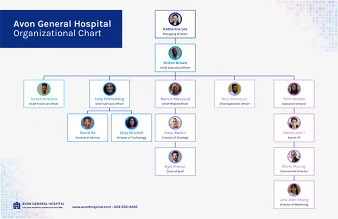338x219 pixels.
Task: Click Katherine Lee's profile photo
Action: 175,19
